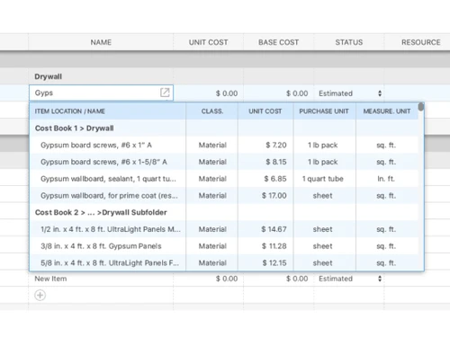The height and width of the screenshot is (337, 450).
Task: Click 'sheet' in the $ 14.67 row
Action: 322,229
